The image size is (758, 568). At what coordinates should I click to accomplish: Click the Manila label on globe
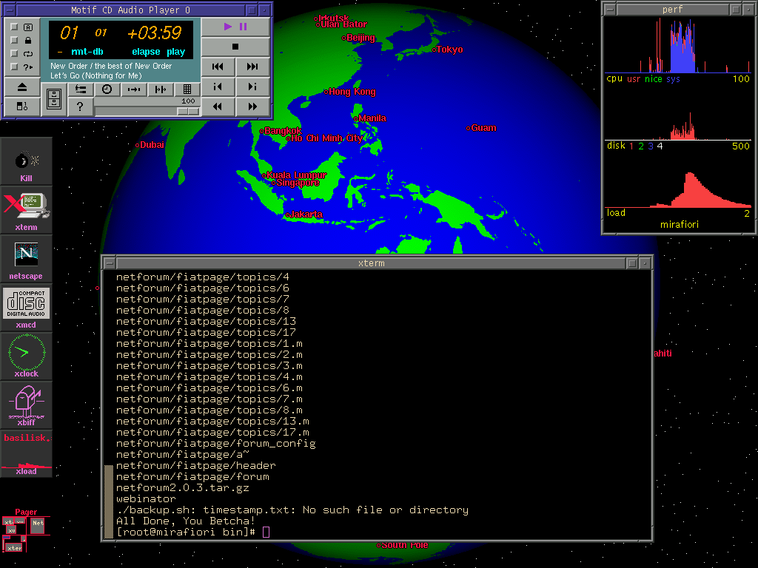coord(372,118)
